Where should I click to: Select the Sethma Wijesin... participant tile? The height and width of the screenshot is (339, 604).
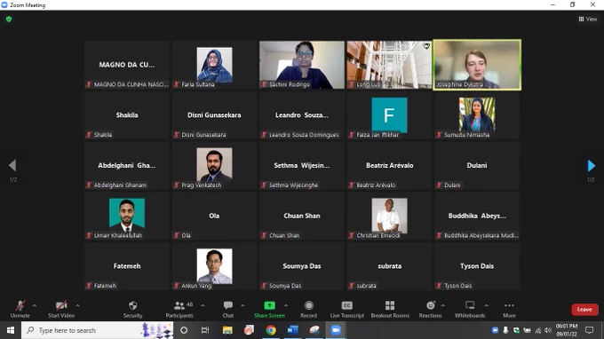pyautogui.click(x=302, y=166)
